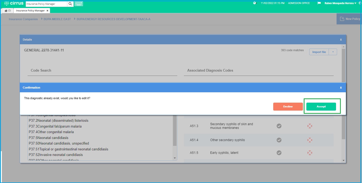This screenshot has height=183, width=362.
Task: Toggle the checkmark for Other secondary syphilis
Action: (x=279, y=140)
